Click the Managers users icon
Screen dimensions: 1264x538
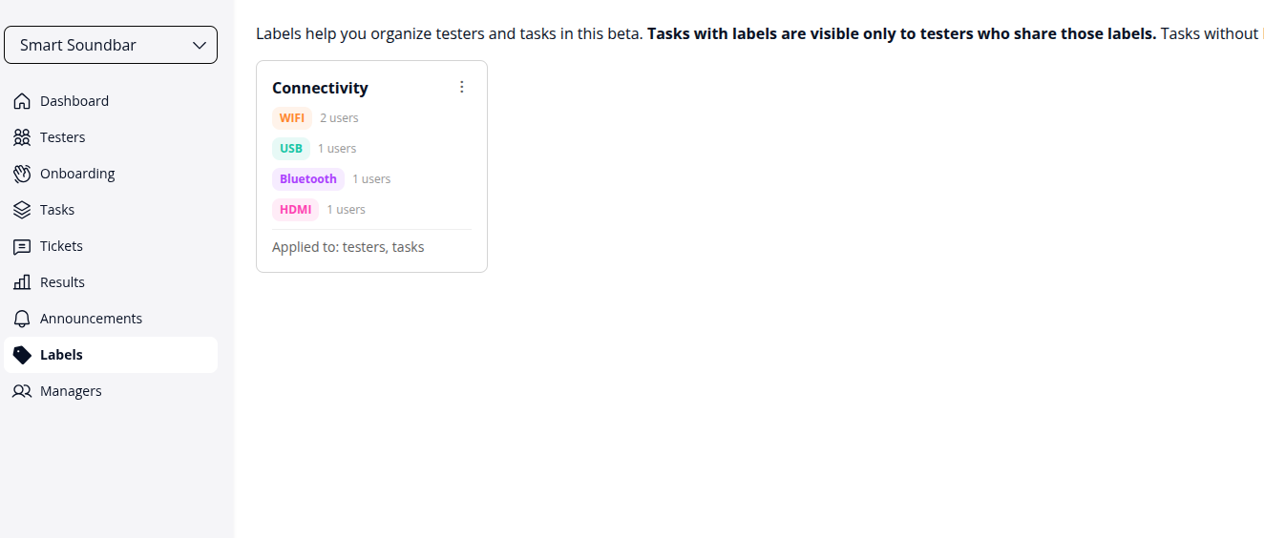(x=22, y=391)
